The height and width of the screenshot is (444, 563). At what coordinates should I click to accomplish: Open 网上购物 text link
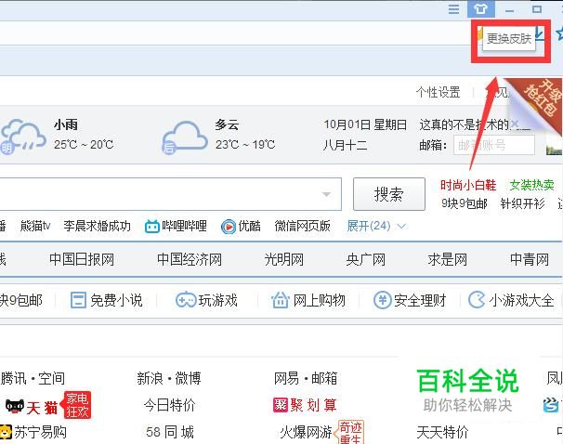coord(320,300)
